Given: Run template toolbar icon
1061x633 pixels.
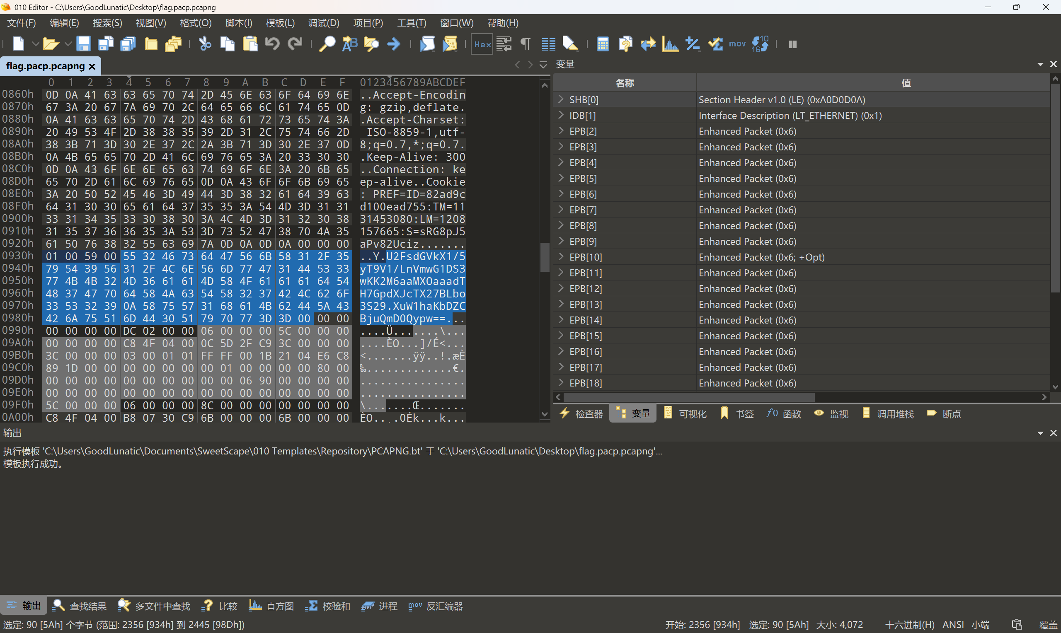Looking at the screenshot, I should coord(450,44).
